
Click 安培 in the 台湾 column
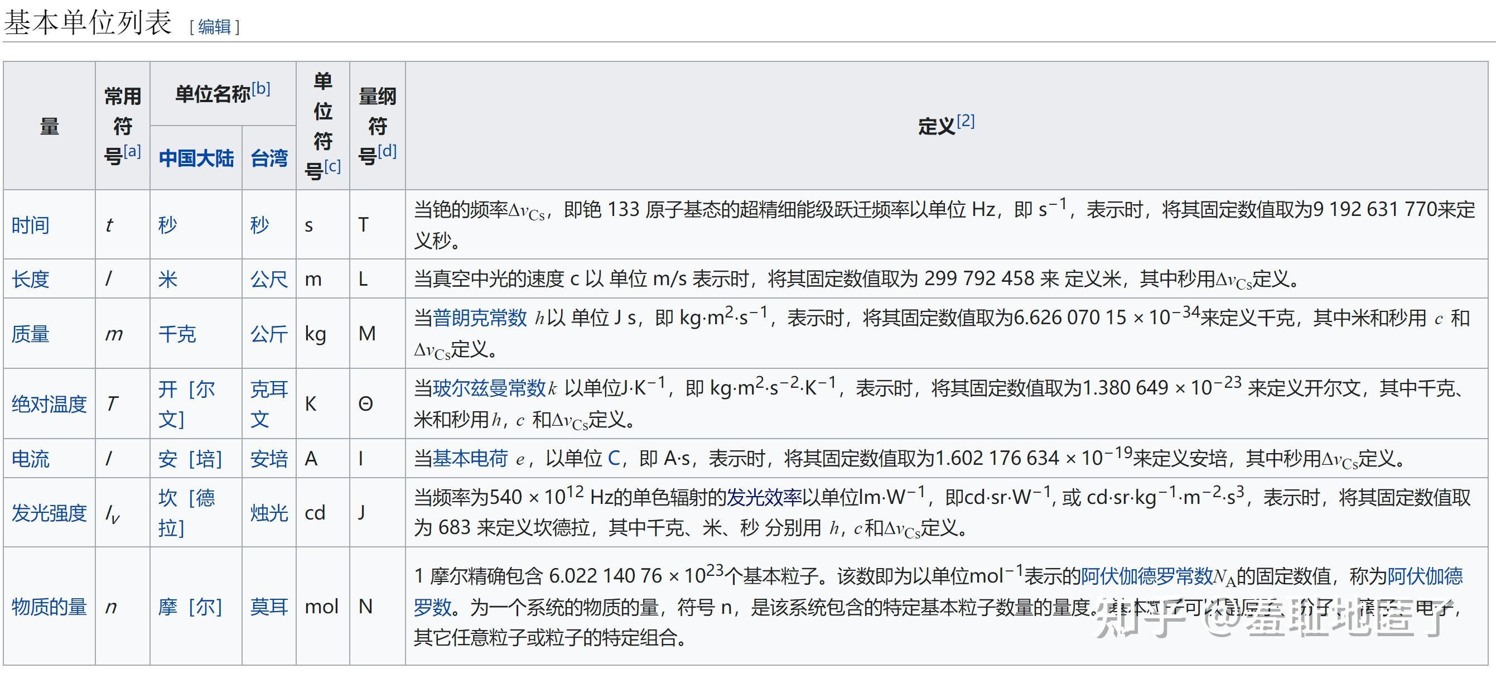pyautogui.click(x=269, y=459)
